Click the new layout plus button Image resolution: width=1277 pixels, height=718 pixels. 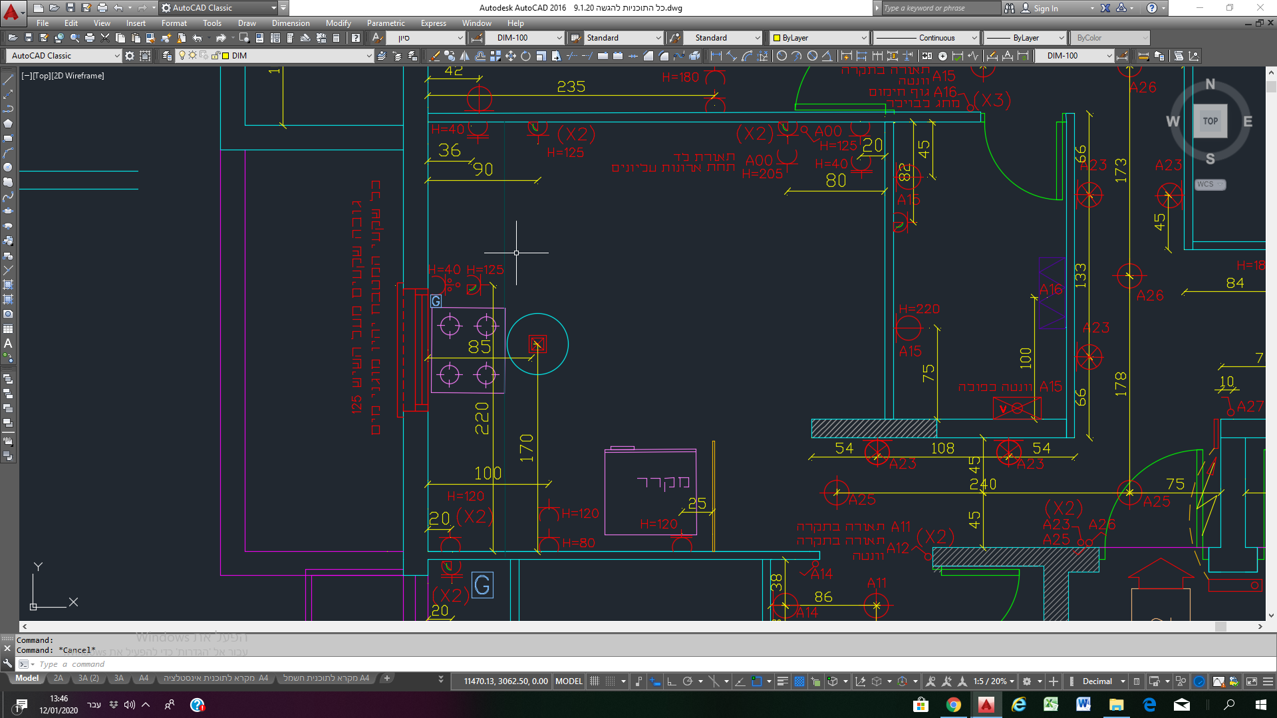point(386,678)
